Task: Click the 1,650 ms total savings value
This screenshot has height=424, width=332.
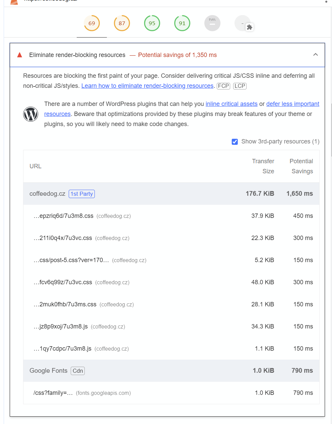Action: pyautogui.click(x=300, y=194)
